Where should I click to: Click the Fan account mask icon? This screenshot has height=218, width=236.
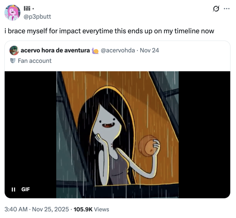pos(13,60)
